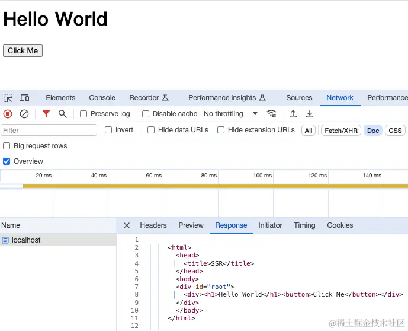Select the Network tab

[x=340, y=98]
